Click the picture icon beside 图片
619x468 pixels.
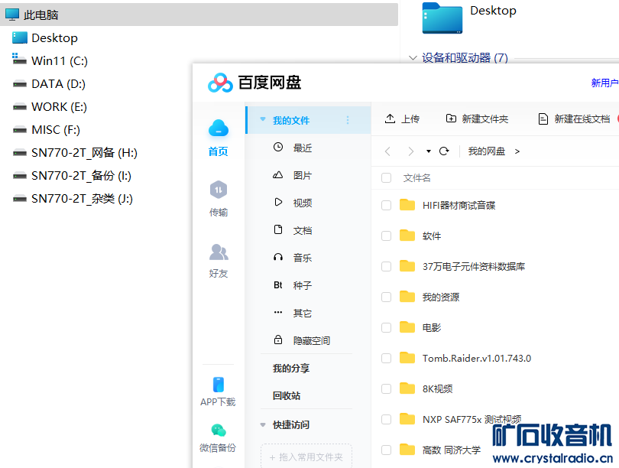(x=278, y=175)
